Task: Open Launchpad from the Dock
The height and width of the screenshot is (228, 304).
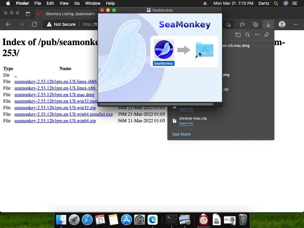Action: tap(74, 220)
